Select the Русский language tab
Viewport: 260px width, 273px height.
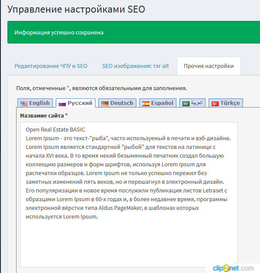click(75, 103)
